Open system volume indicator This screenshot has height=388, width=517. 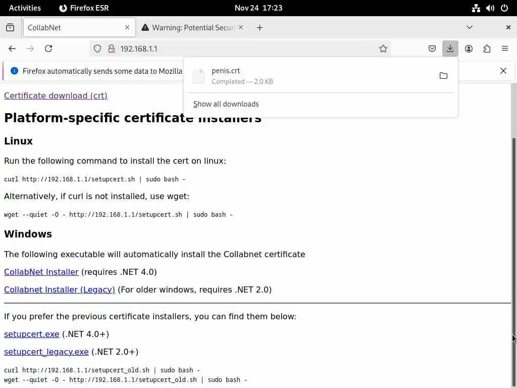click(490, 8)
